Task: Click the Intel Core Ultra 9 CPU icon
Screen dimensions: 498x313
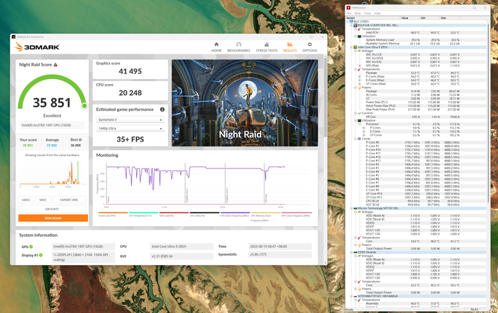Action: coord(356,47)
